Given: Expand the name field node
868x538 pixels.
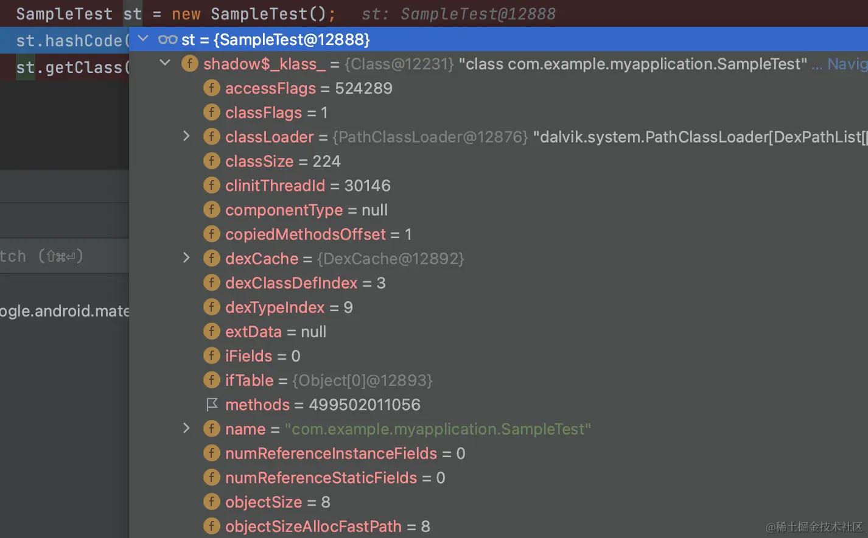Looking at the screenshot, I should coord(186,428).
